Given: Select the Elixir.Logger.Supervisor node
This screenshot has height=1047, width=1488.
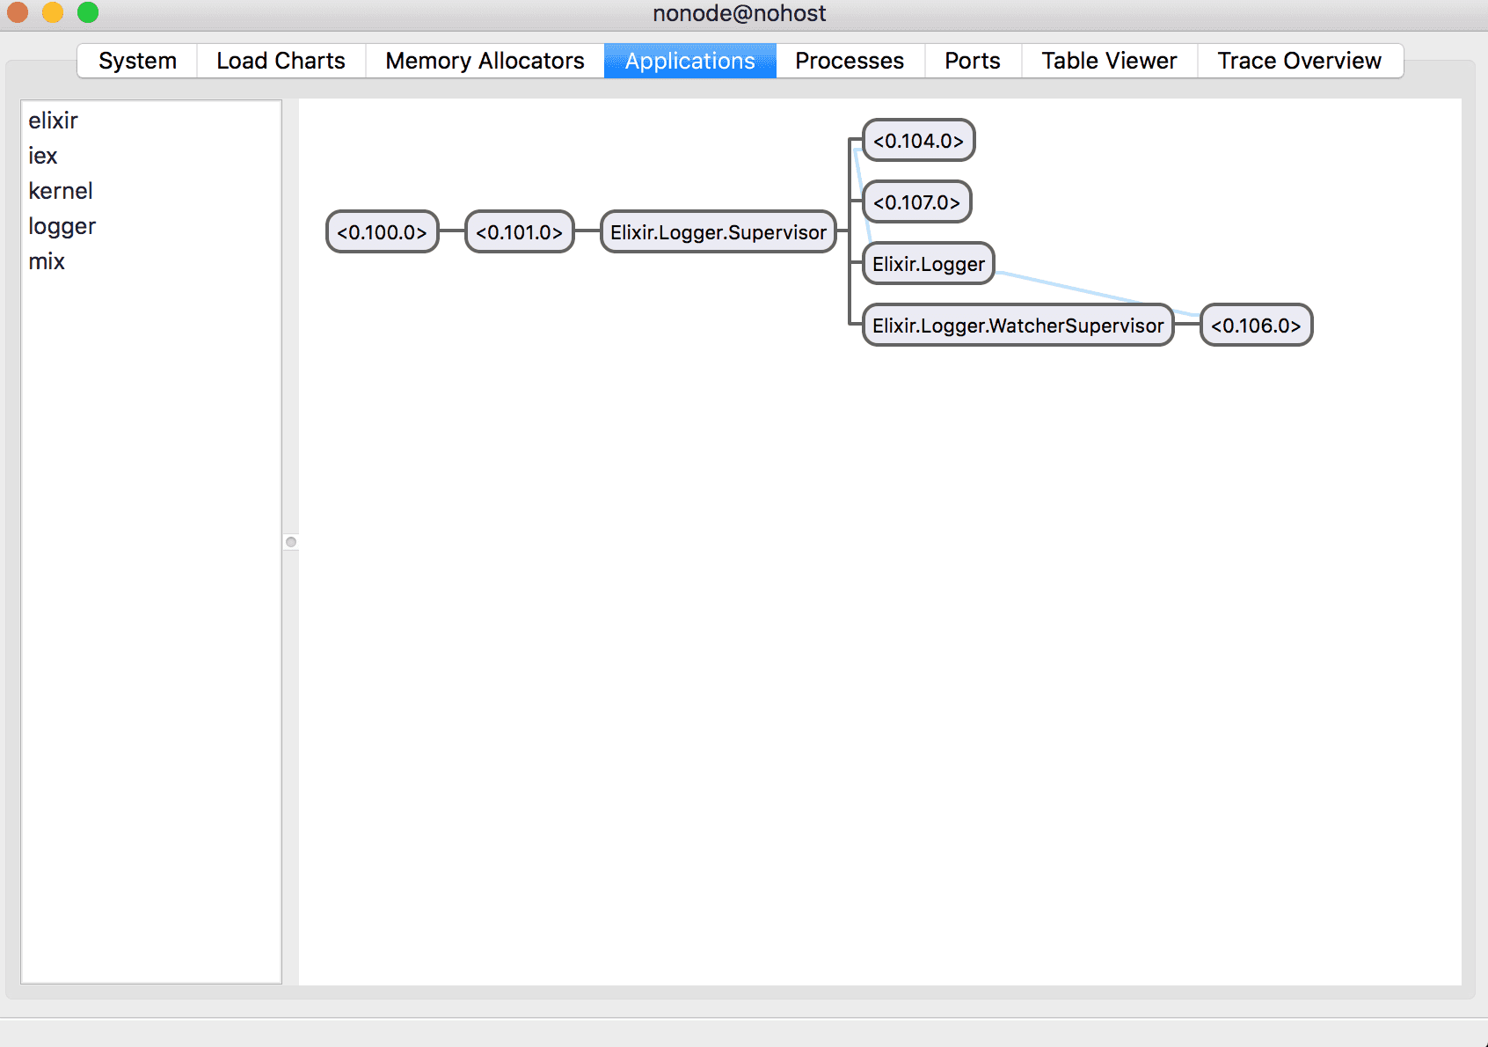Looking at the screenshot, I should coord(718,232).
